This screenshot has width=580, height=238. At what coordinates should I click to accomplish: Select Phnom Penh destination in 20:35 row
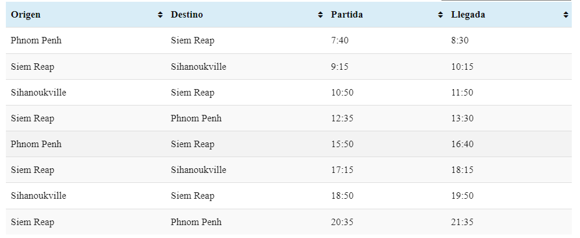click(196, 222)
